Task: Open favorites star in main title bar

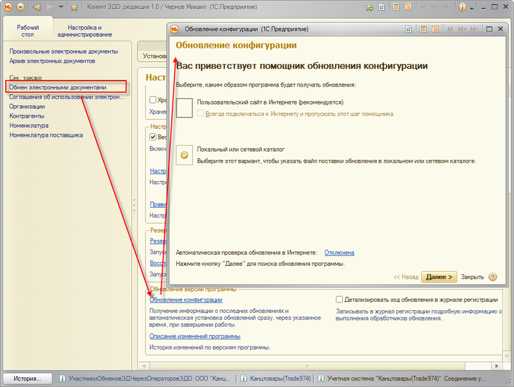Action: tap(74, 7)
